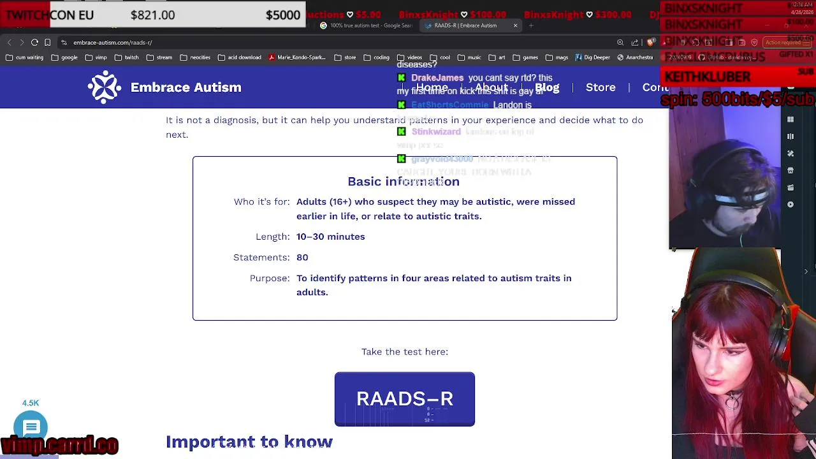Click the play circle icon in right sidebar
This screenshot has width=816, height=459.
click(790, 205)
